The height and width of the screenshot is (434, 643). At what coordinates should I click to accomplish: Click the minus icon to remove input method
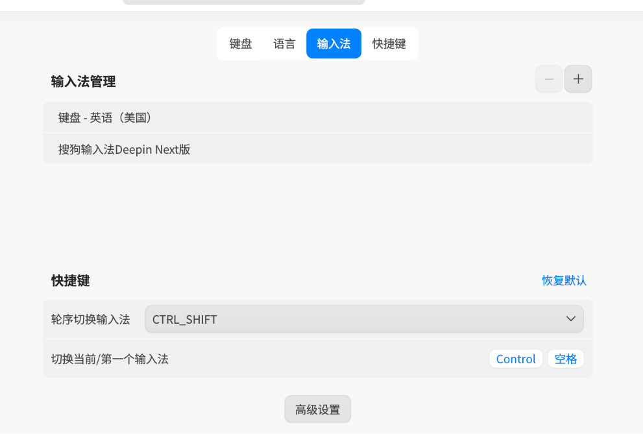point(549,78)
